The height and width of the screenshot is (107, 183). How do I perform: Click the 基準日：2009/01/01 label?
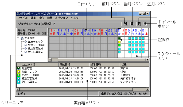pyautogui.click(x=32, y=34)
